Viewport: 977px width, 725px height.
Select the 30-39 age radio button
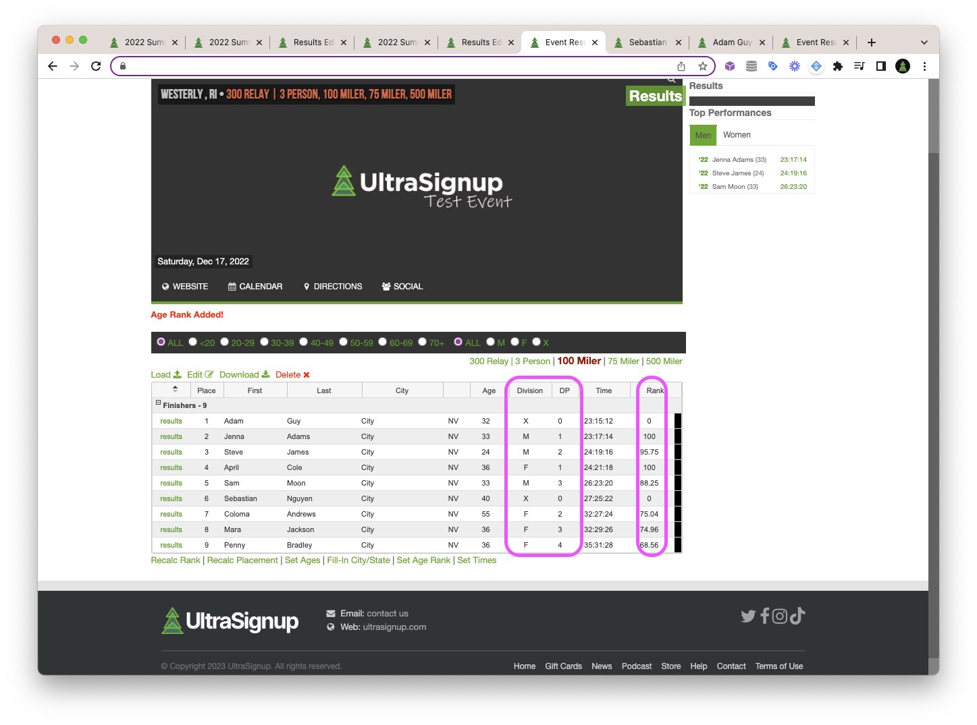click(265, 342)
